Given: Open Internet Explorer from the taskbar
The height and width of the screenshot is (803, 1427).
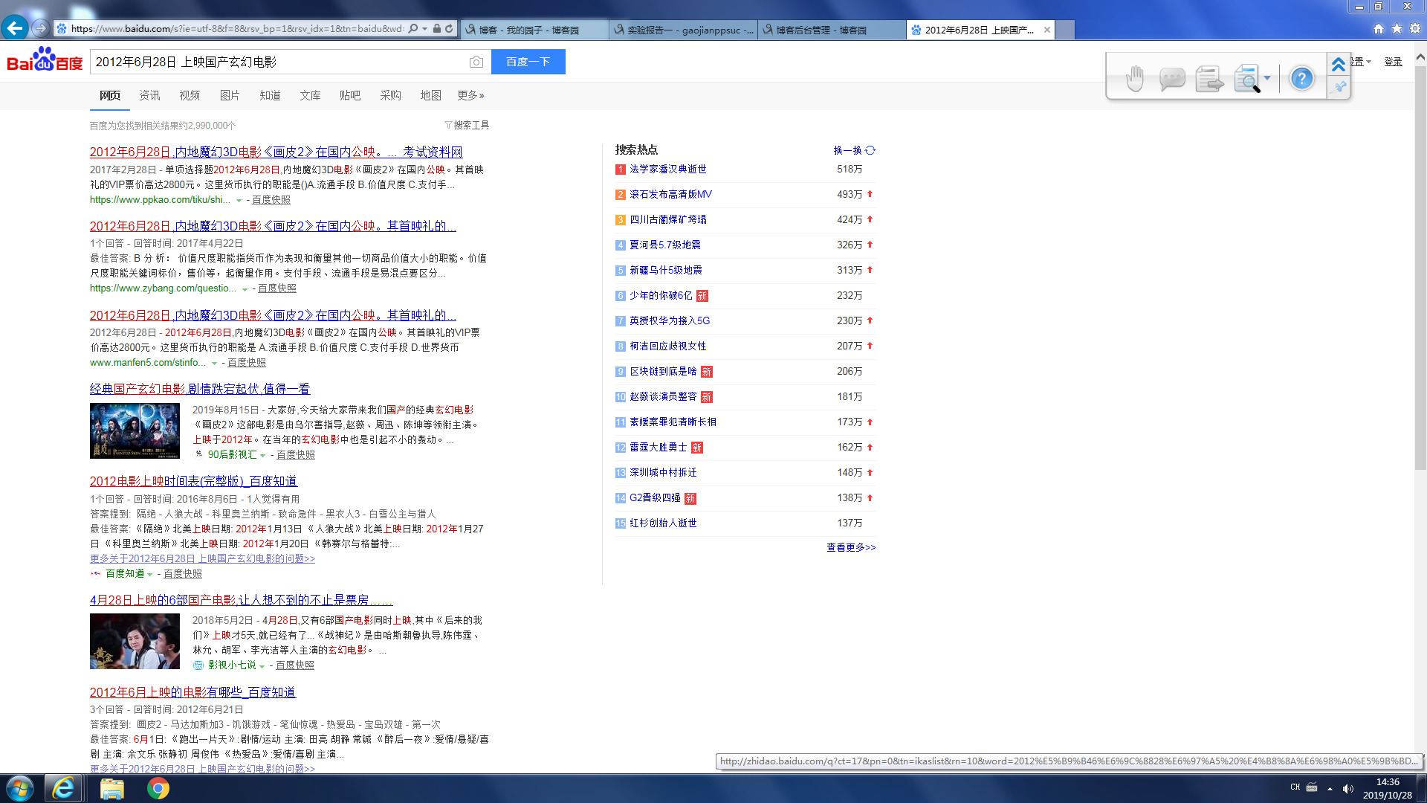Looking at the screenshot, I should (63, 788).
